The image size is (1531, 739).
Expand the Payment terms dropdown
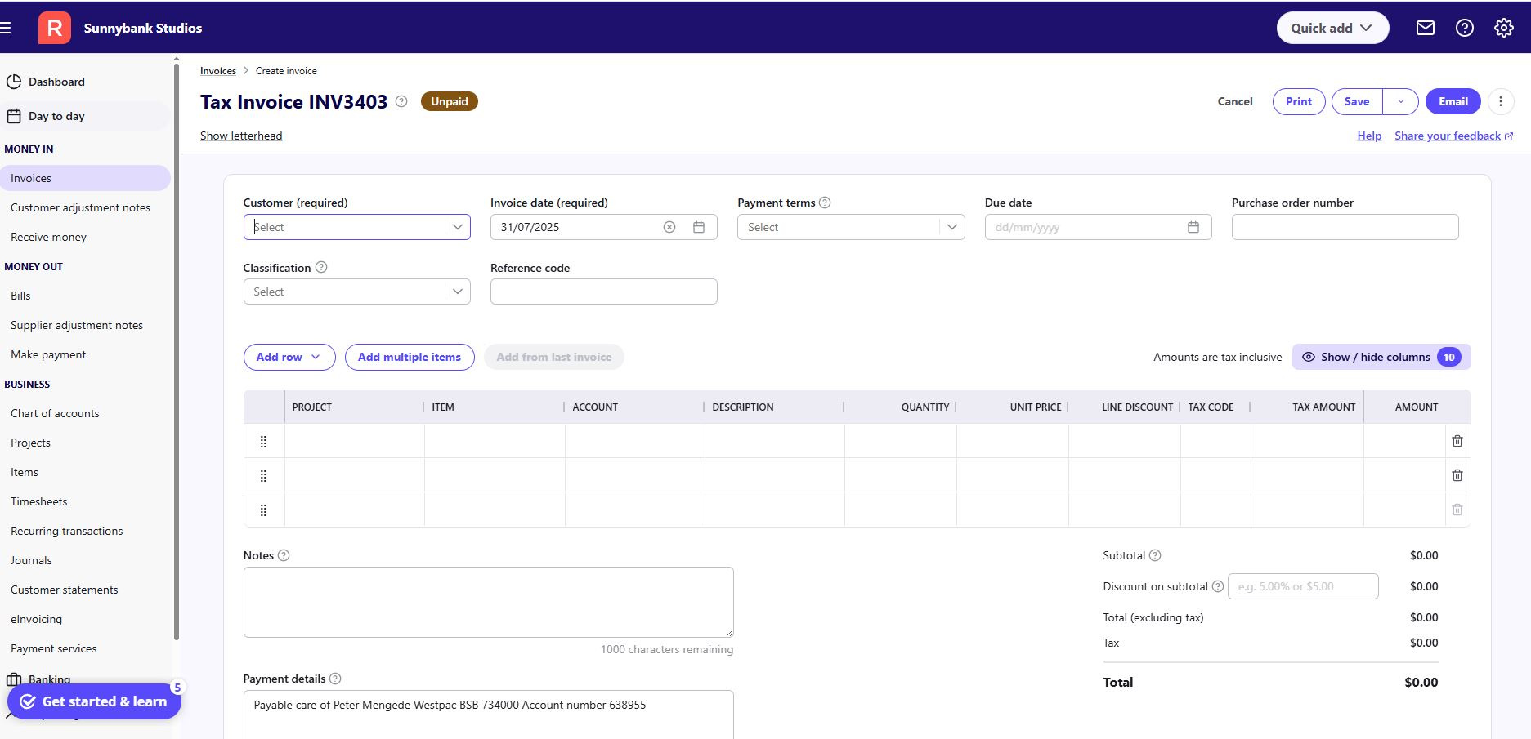coord(951,227)
